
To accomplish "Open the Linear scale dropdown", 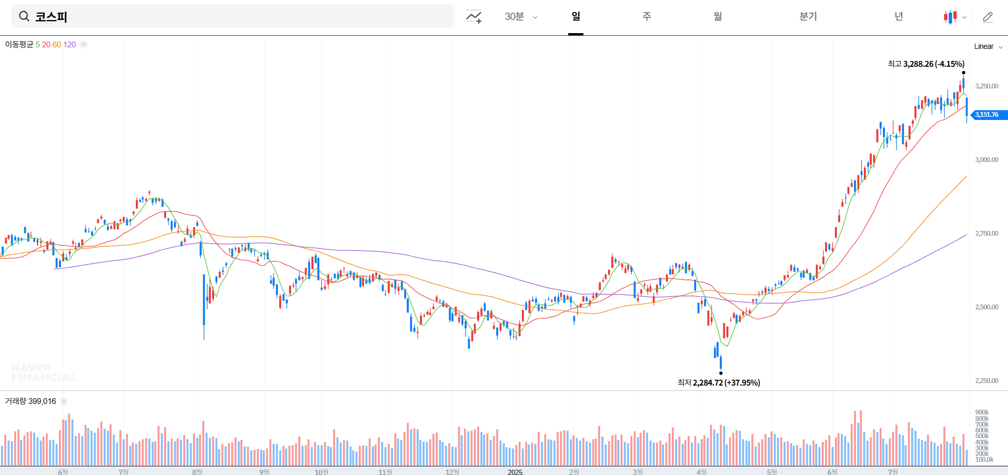I will coord(988,46).
